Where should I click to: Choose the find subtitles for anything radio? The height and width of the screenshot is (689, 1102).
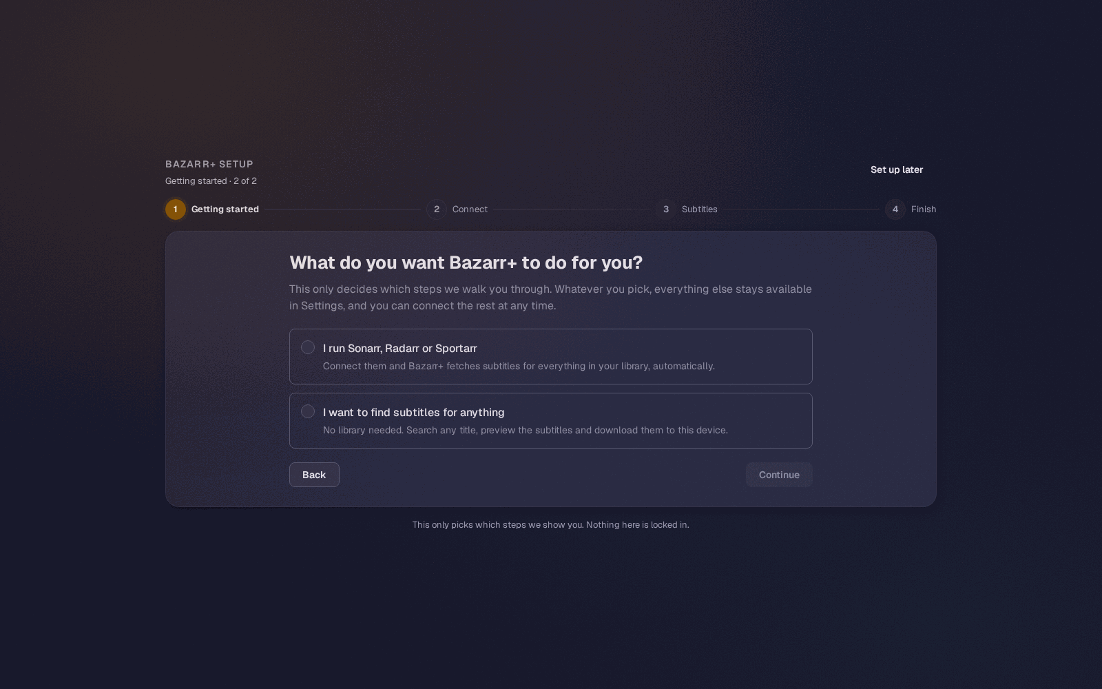[308, 412]
